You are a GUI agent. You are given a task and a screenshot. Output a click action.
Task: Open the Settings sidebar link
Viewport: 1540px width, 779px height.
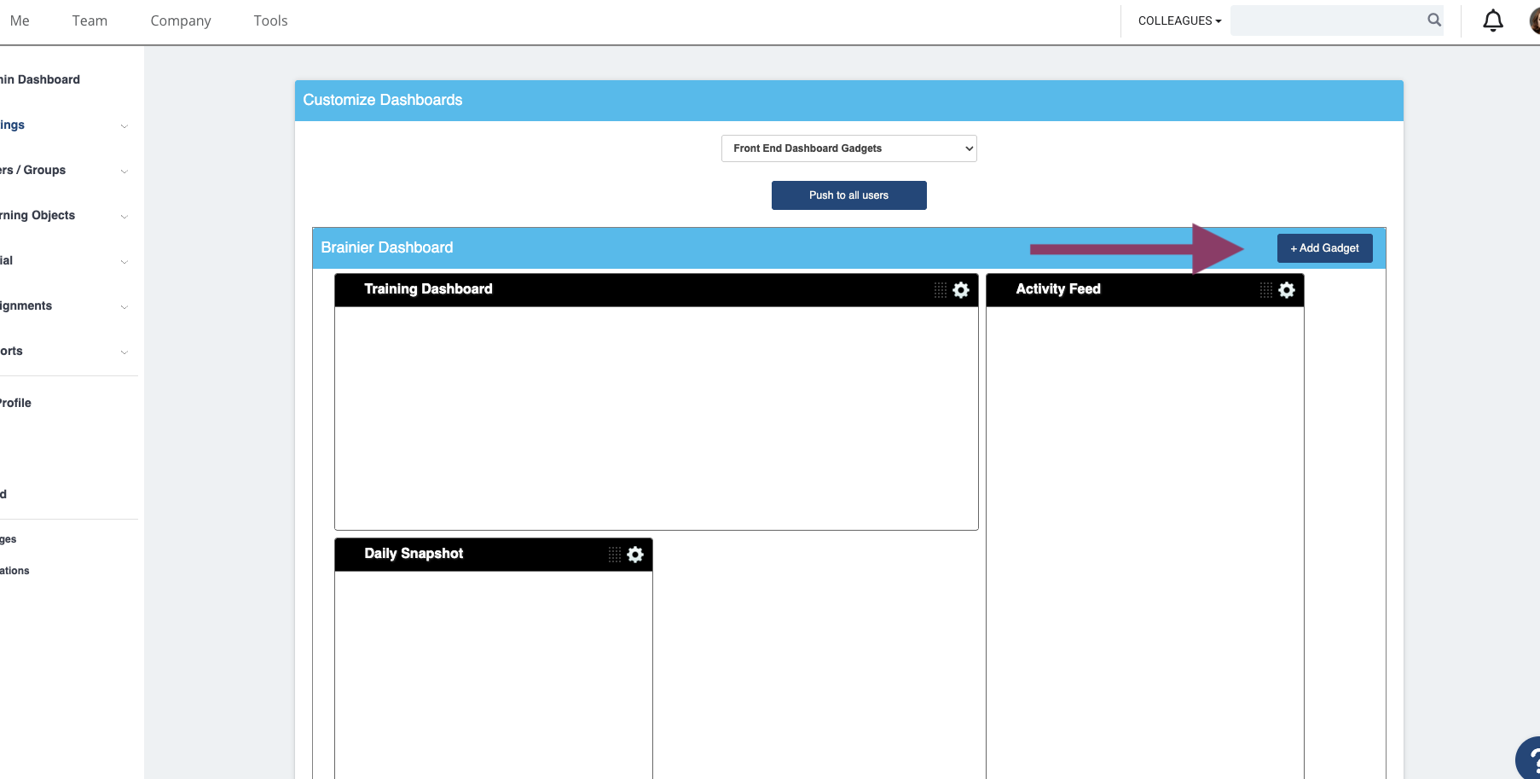[12, 125]
